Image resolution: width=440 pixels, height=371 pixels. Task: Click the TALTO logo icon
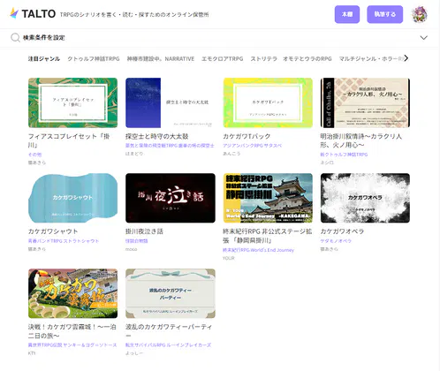tap(14, 13)
